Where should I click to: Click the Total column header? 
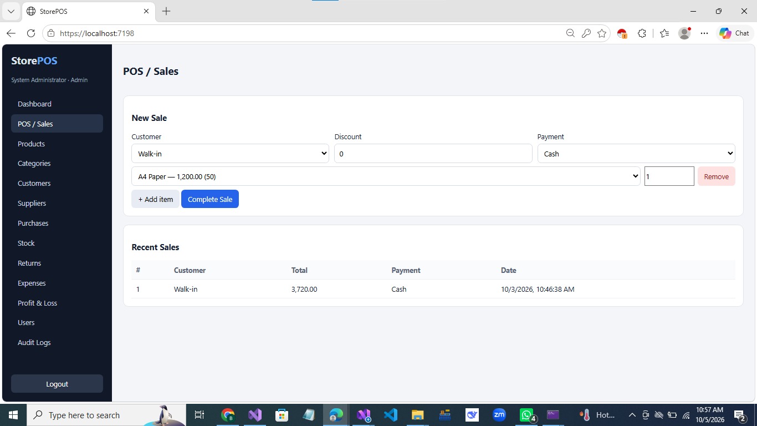299,270
